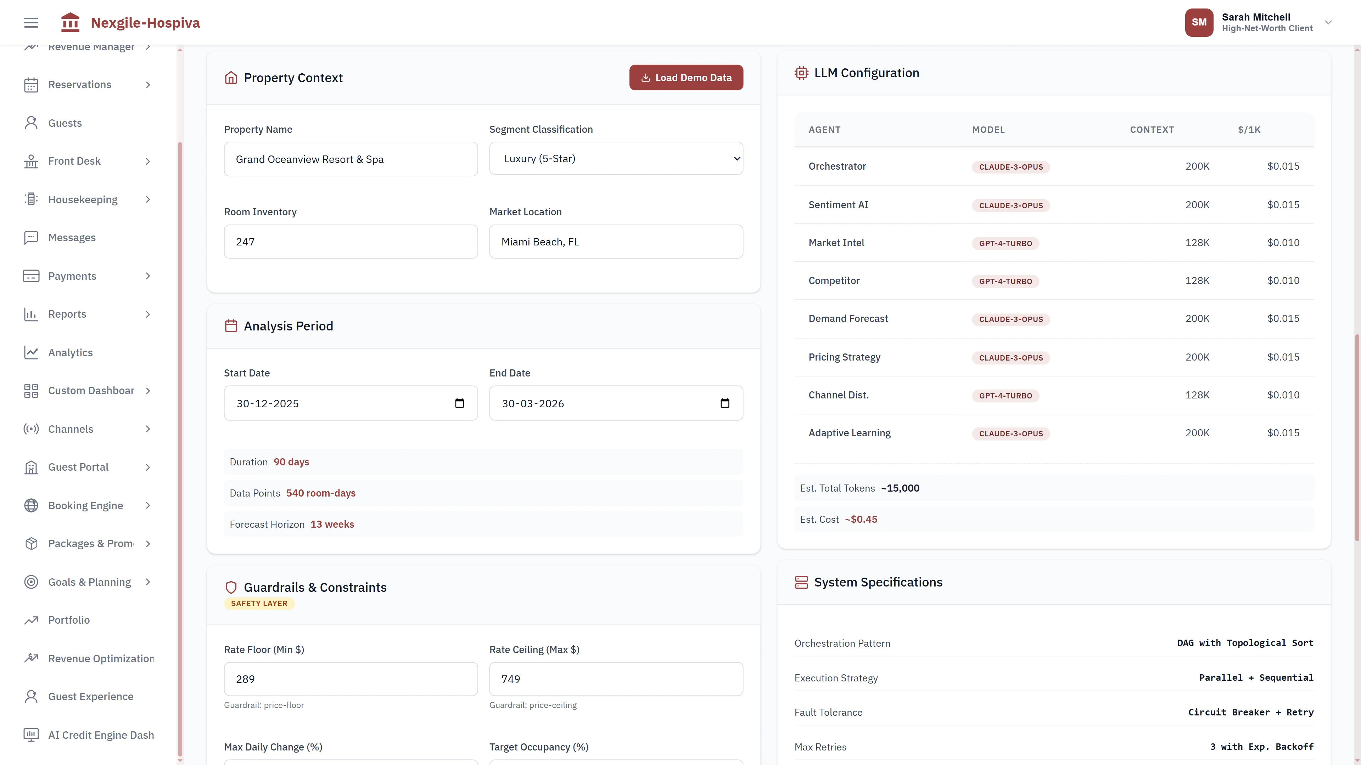This screenshot has width=1361, height=765.
Task: Edit the Rate Floor value field
Action: 350,679
